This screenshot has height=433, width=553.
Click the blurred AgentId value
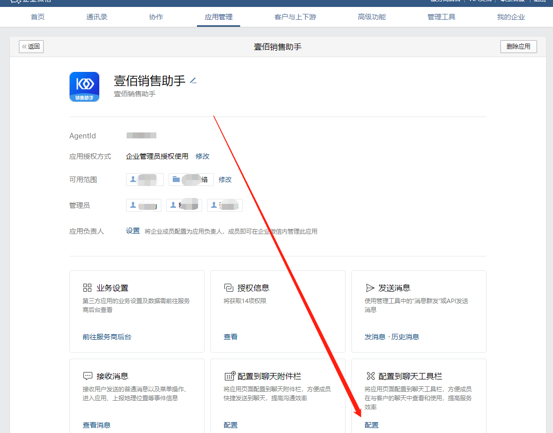pyautogui.click(x=141, y=135)
